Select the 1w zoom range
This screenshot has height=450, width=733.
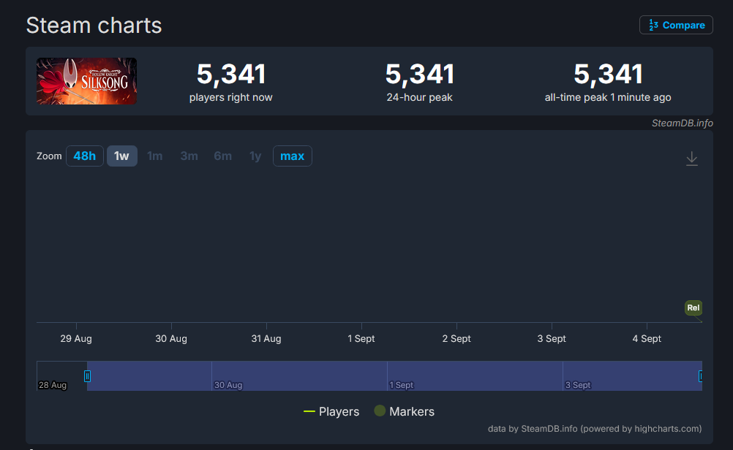point(122,156)
